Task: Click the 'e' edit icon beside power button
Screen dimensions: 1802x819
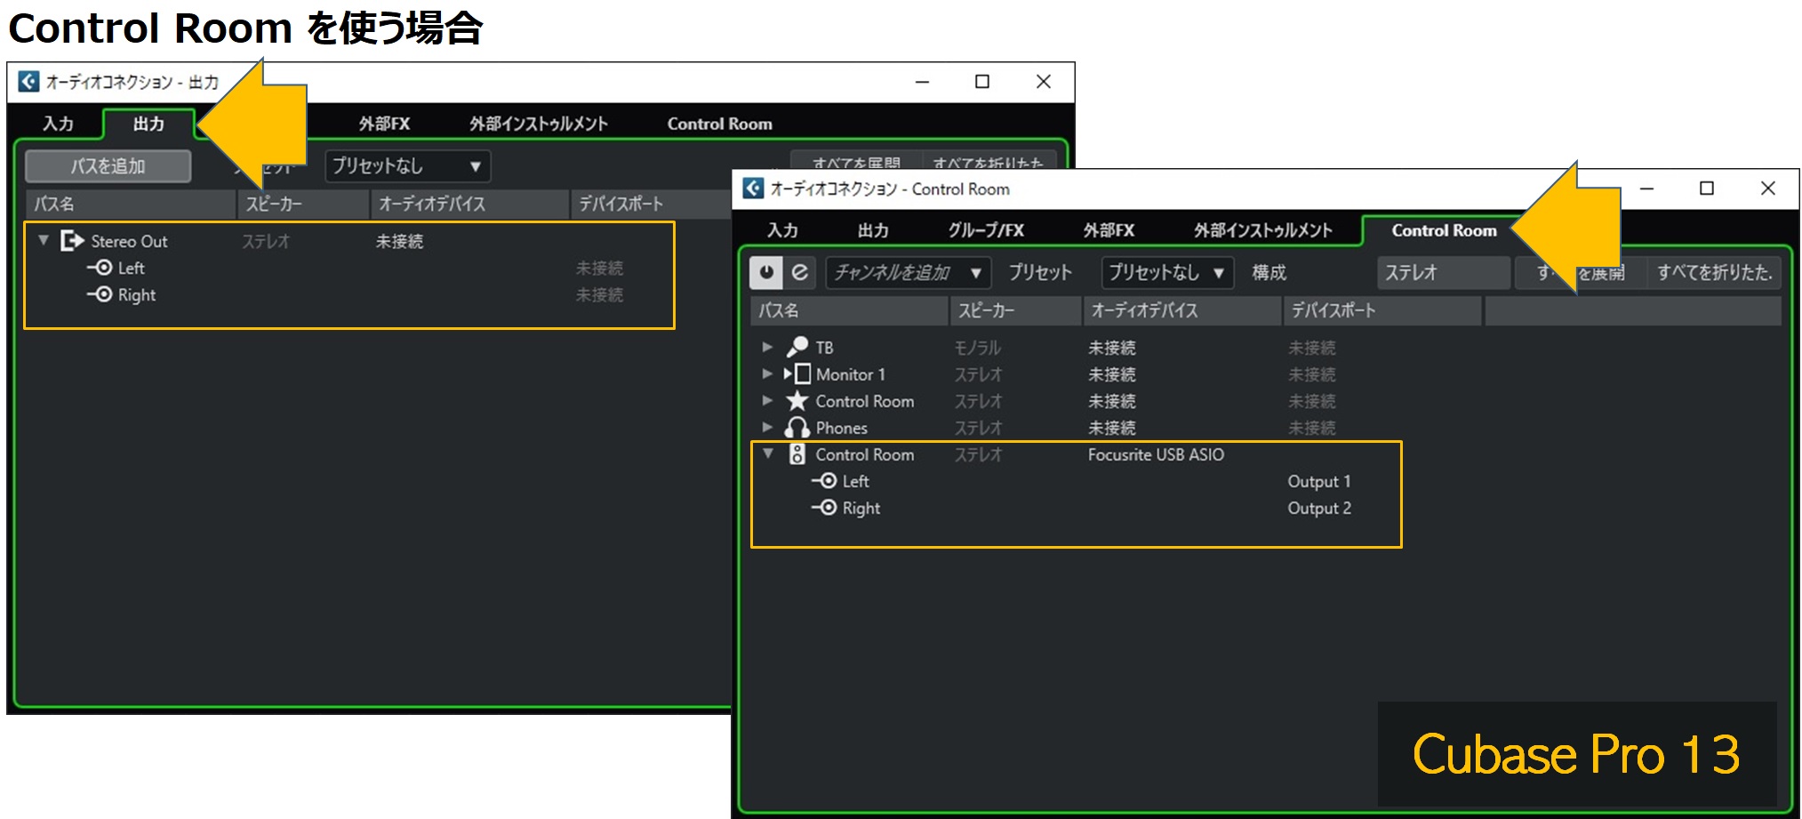Action: click(x=800, y=272)
